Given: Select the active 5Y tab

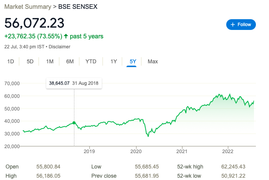Looking at the screenshot, I should [x=133, y=61].
